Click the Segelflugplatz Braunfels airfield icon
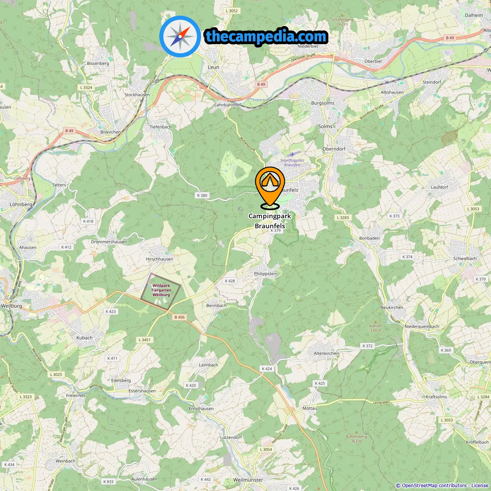Image resolution: width=491 pixels, height=491 pixels. pos(292,154)
